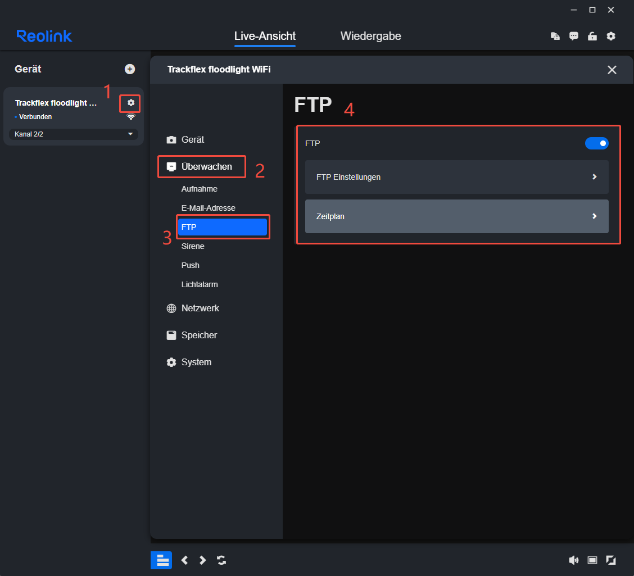Screen dimensions: 634x576
Task: Click the refresh icon in bottom bar
Action: click(x=221, y=560)
